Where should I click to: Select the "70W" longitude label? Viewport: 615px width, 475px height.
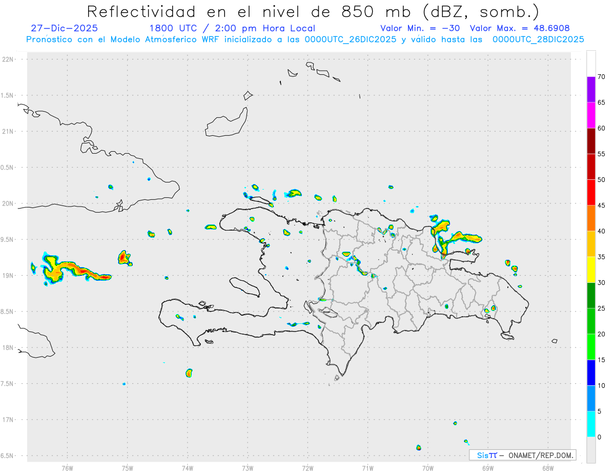point(428,468)
